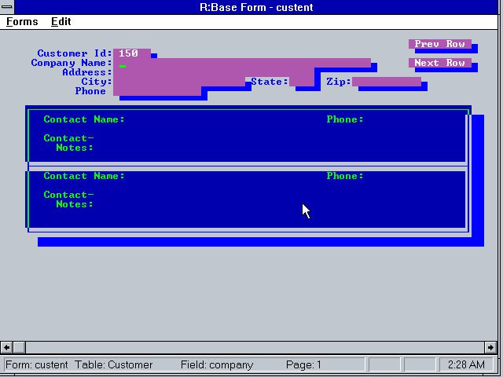Click the second contact Phone label

[x=345, y=176]
